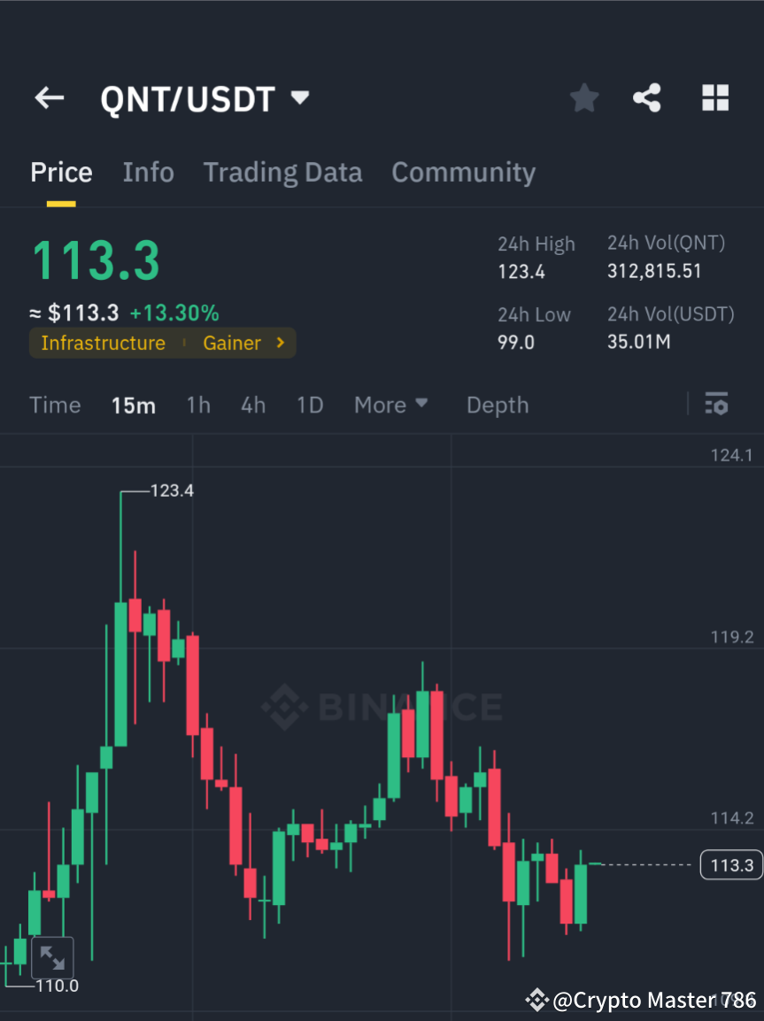Expand the More timeframes dropdown
764x1021 pixels.
(390, 404)
